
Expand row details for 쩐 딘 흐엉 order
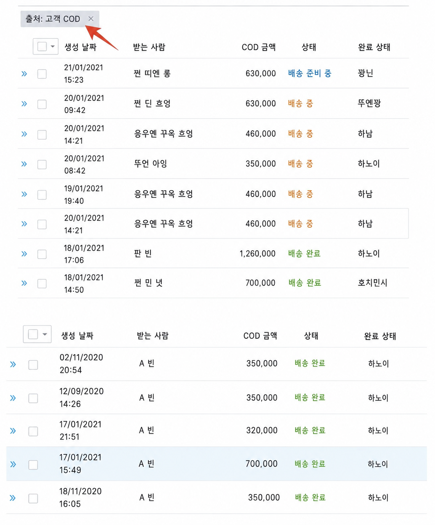click(24, 104)
